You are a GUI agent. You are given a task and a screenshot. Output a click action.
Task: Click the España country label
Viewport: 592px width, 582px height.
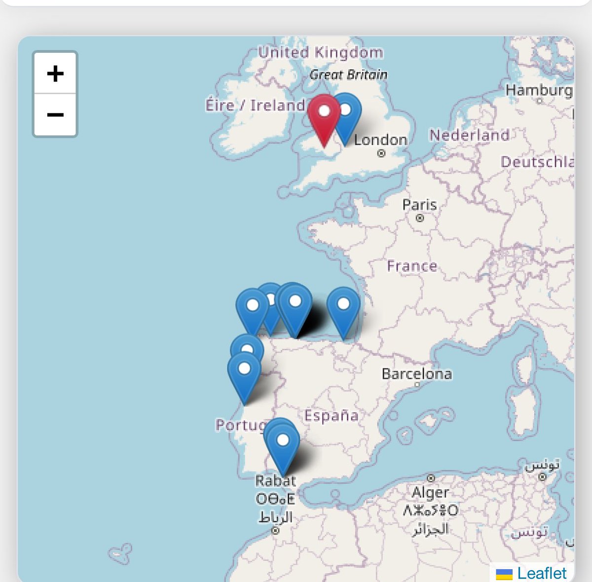332,416
